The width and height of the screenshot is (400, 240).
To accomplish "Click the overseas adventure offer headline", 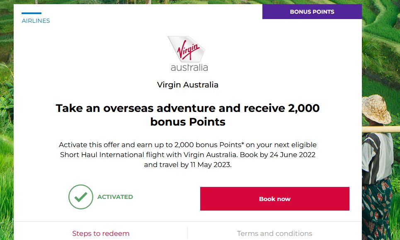I will coord(187,115).
